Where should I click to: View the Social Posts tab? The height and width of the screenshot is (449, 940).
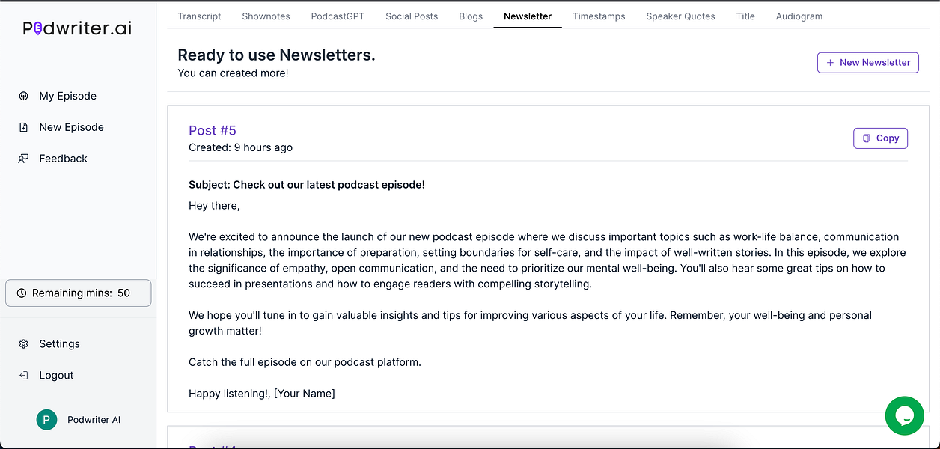click(411, 16)
